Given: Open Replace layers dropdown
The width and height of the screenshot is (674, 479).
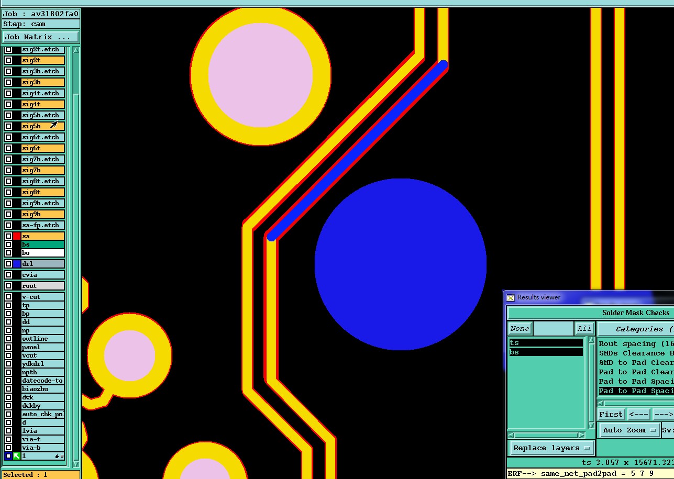Looking at the screenshot, I should [x=551, y=448].
